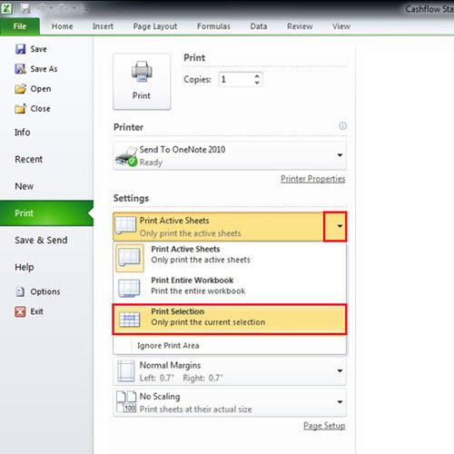
Task: Decrease copies with the down spinner arrow
Action: tap(257, 83)
